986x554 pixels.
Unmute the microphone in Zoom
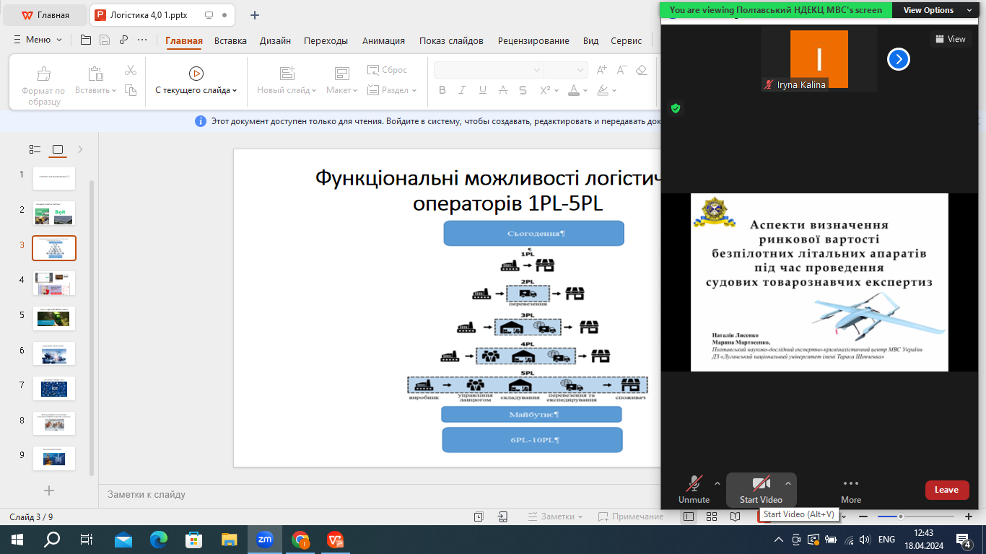click(x=694, y=489)
